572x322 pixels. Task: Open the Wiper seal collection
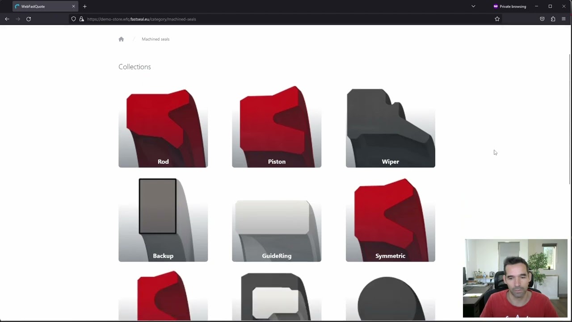[391, 126]
